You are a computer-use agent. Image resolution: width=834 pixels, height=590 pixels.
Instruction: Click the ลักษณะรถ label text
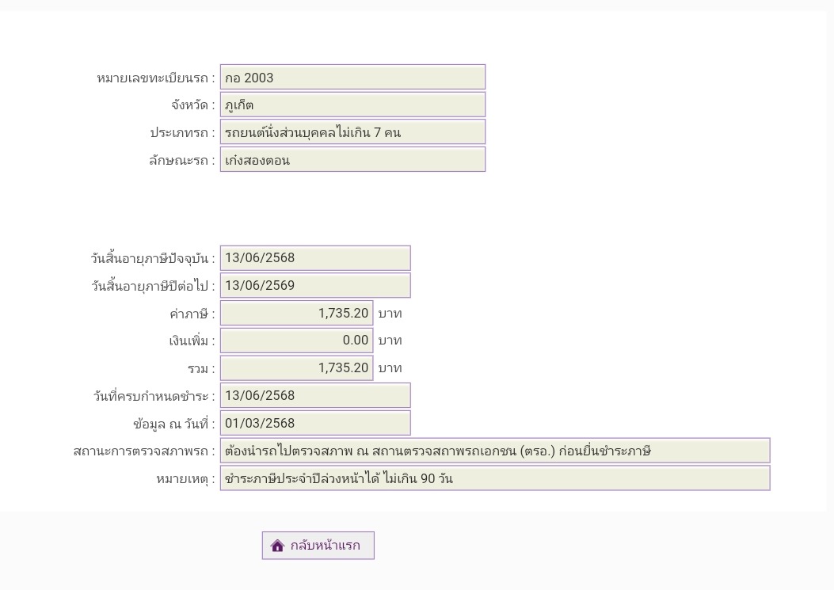coord(181,160)
